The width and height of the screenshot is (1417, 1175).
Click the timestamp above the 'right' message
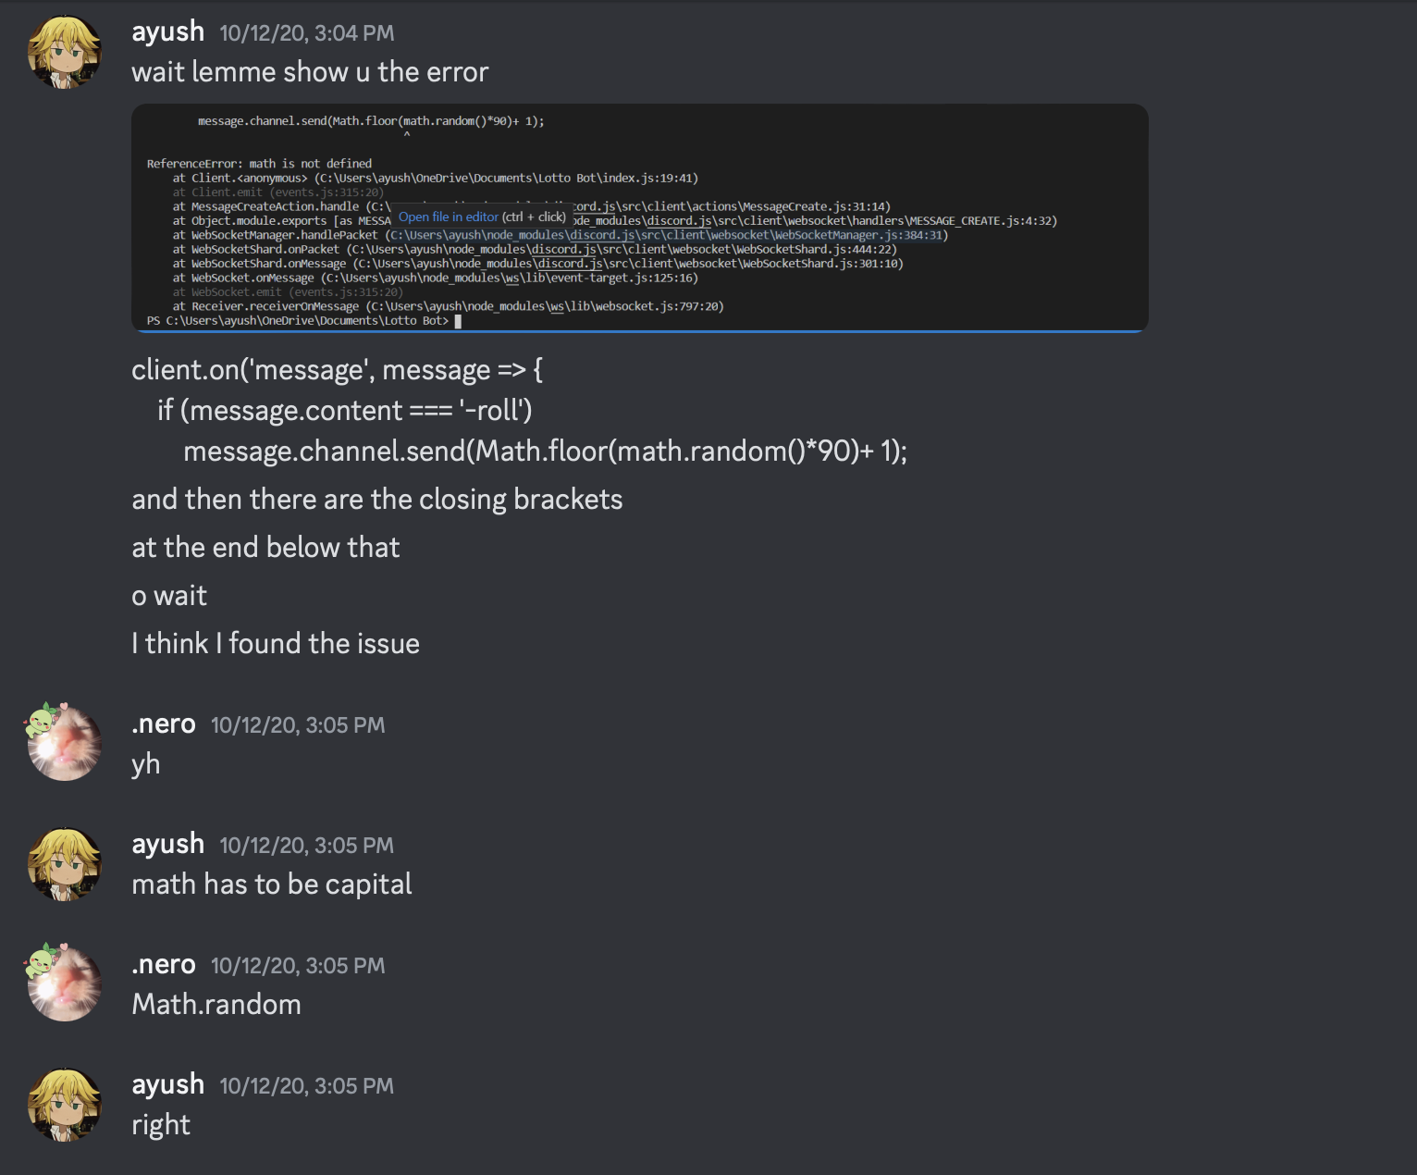tap(307, 1086)
